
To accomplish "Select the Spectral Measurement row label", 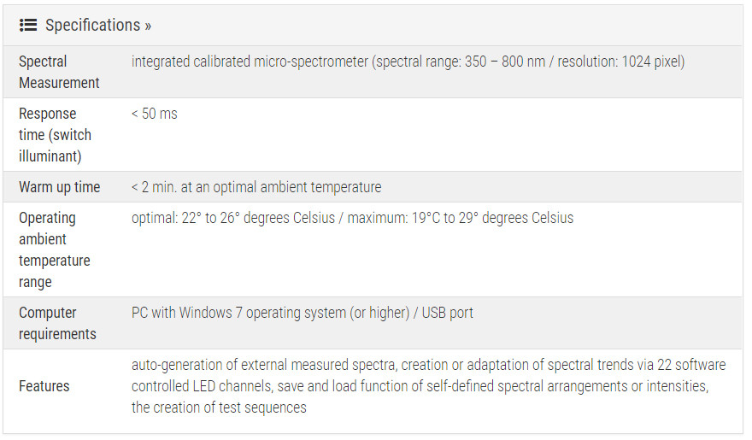I will 59,72.
